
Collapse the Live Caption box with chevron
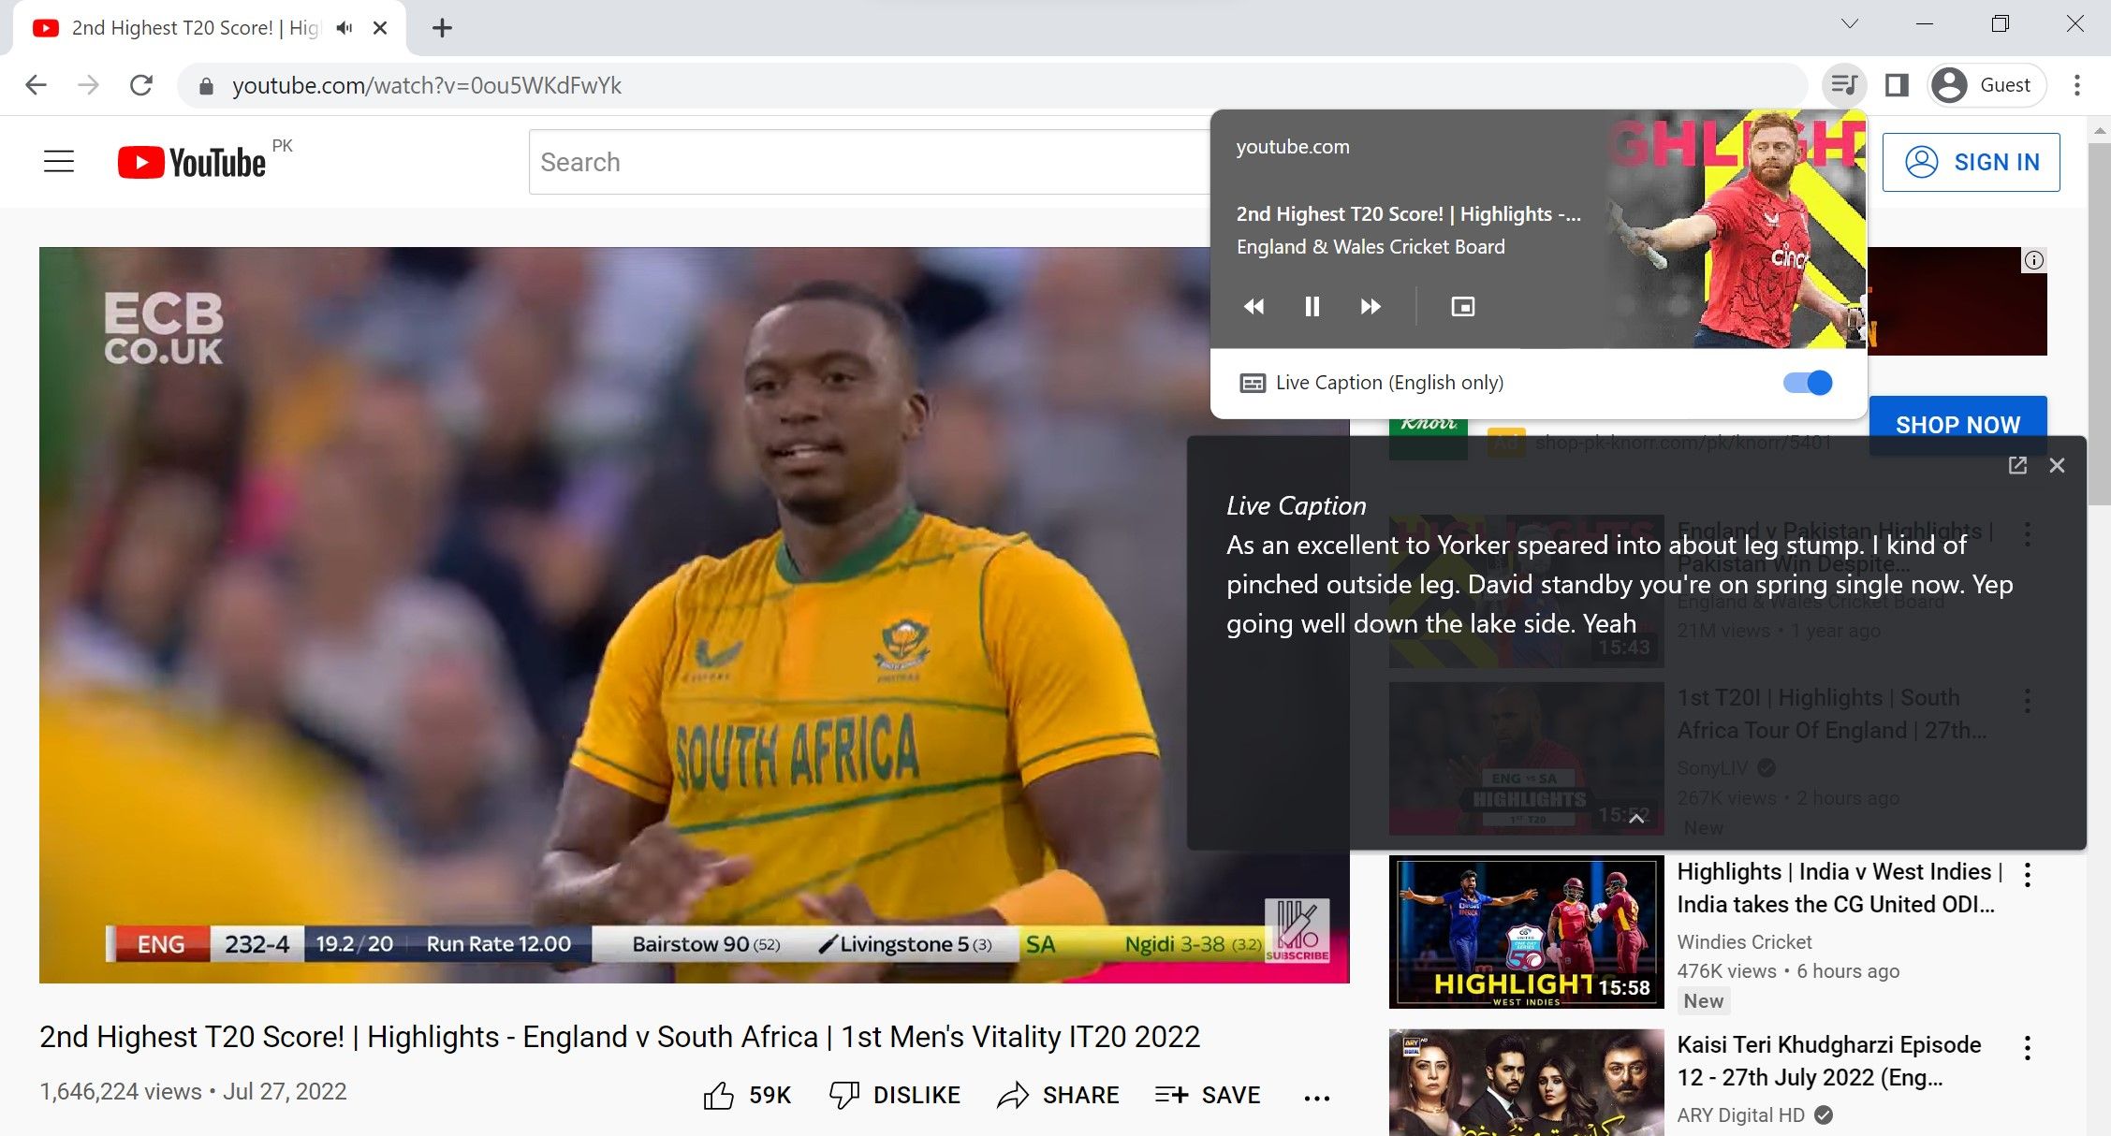(x=1636, y=818)
